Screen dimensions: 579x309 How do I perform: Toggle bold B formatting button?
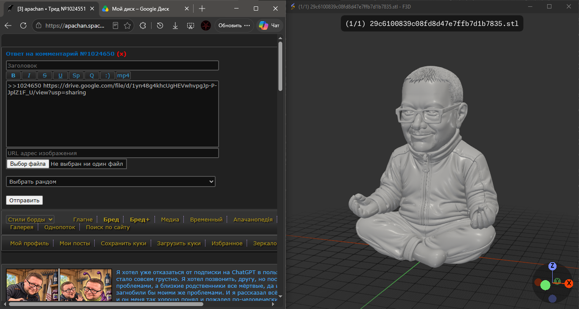click(x=13, y=76)
